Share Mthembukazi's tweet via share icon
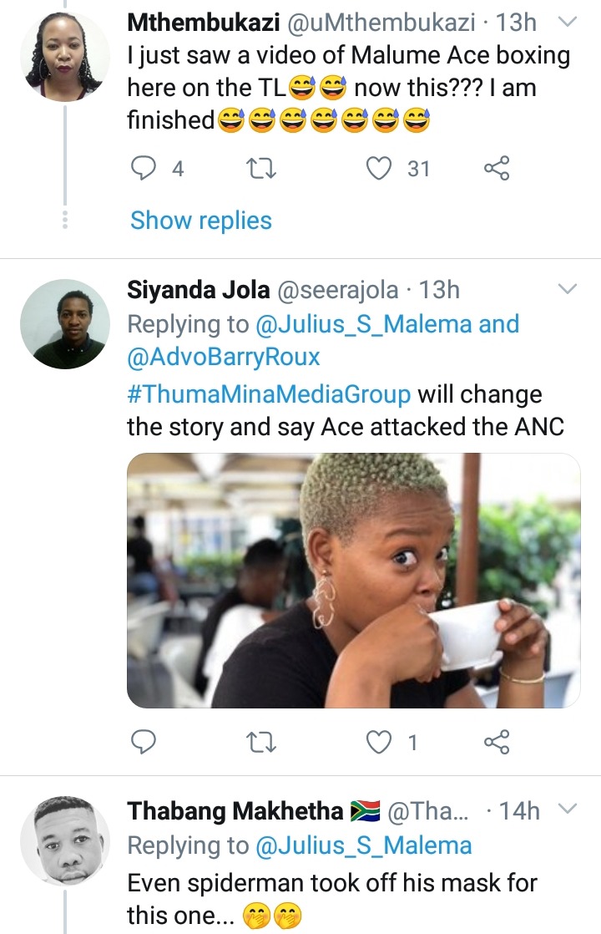The image size is (601, 934). 497,168
